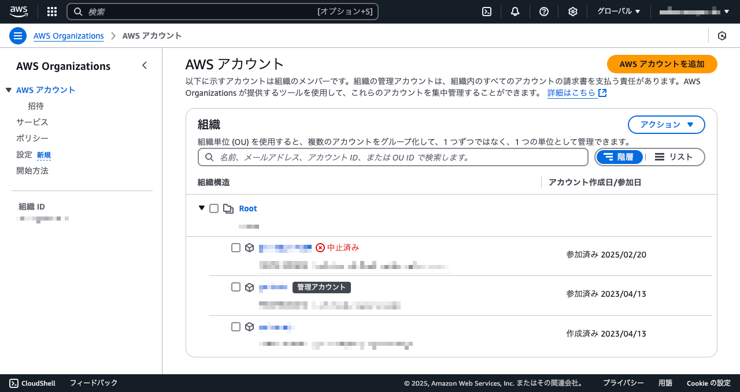Click the 参加済み 2023/04/13 date
Image resolution: width=740 pixels, height=392 pixels.
tap(606, 294)
